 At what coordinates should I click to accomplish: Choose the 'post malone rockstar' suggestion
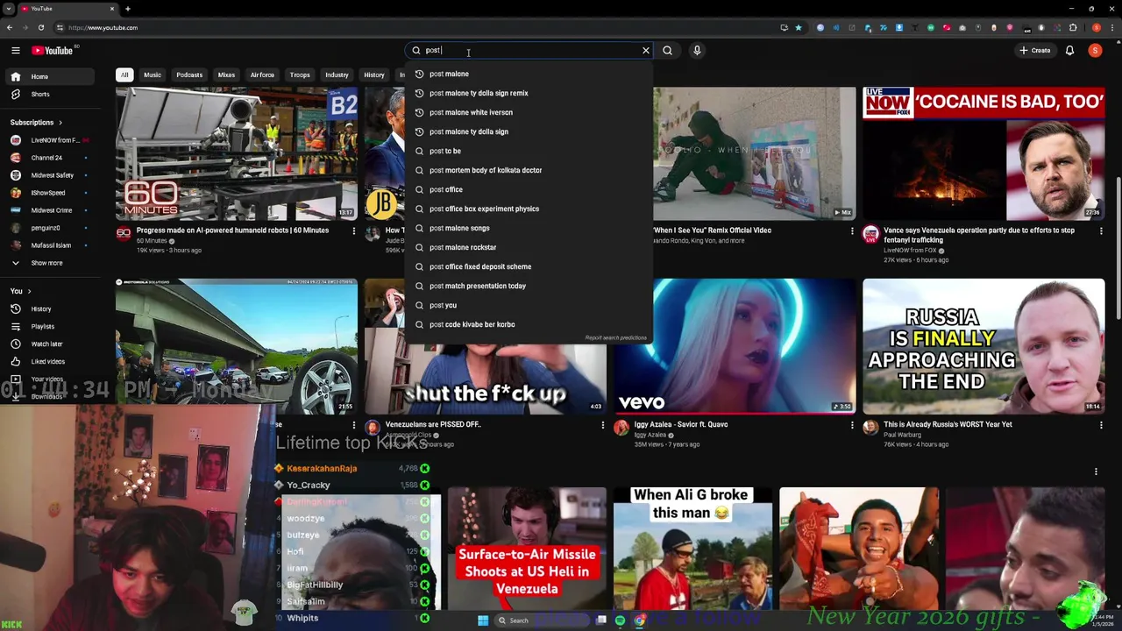pos(529,247)
